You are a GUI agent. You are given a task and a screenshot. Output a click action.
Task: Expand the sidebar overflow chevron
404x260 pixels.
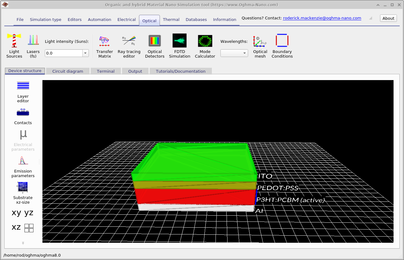click(x=23, y=243)
